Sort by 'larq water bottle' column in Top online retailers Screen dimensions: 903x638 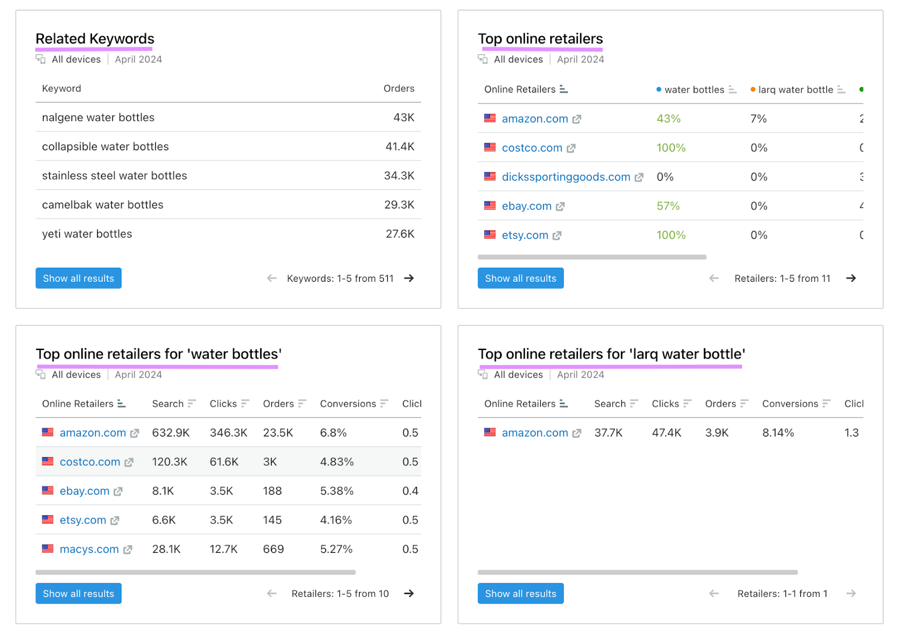(841, 90)
